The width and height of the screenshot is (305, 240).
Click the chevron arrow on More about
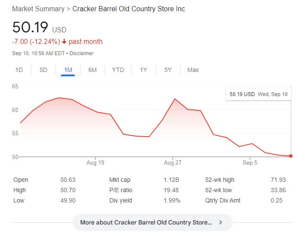tap(221, 222)
